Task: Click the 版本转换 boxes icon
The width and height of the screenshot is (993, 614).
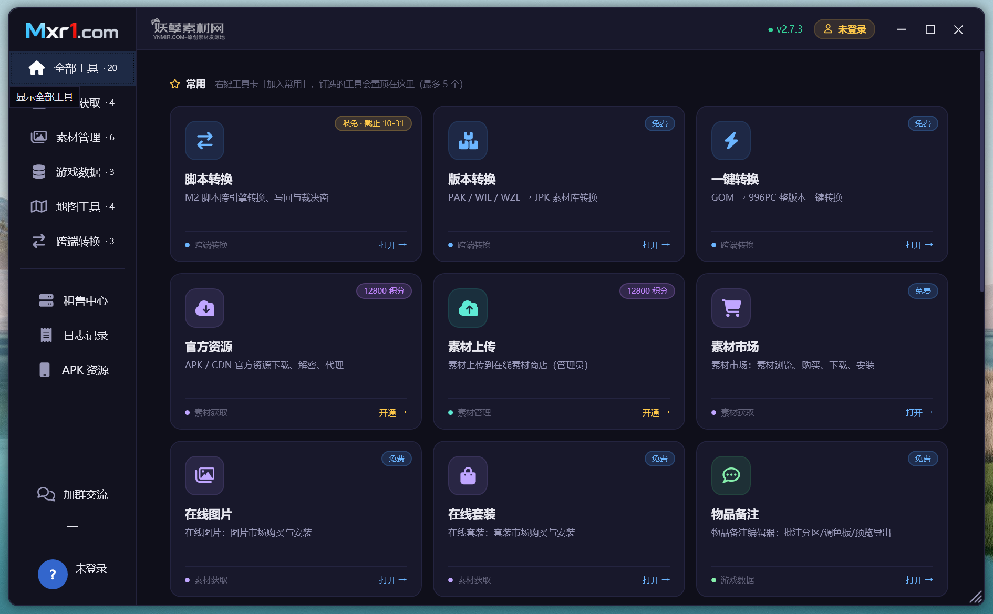Action: click(x=468, y=140)
